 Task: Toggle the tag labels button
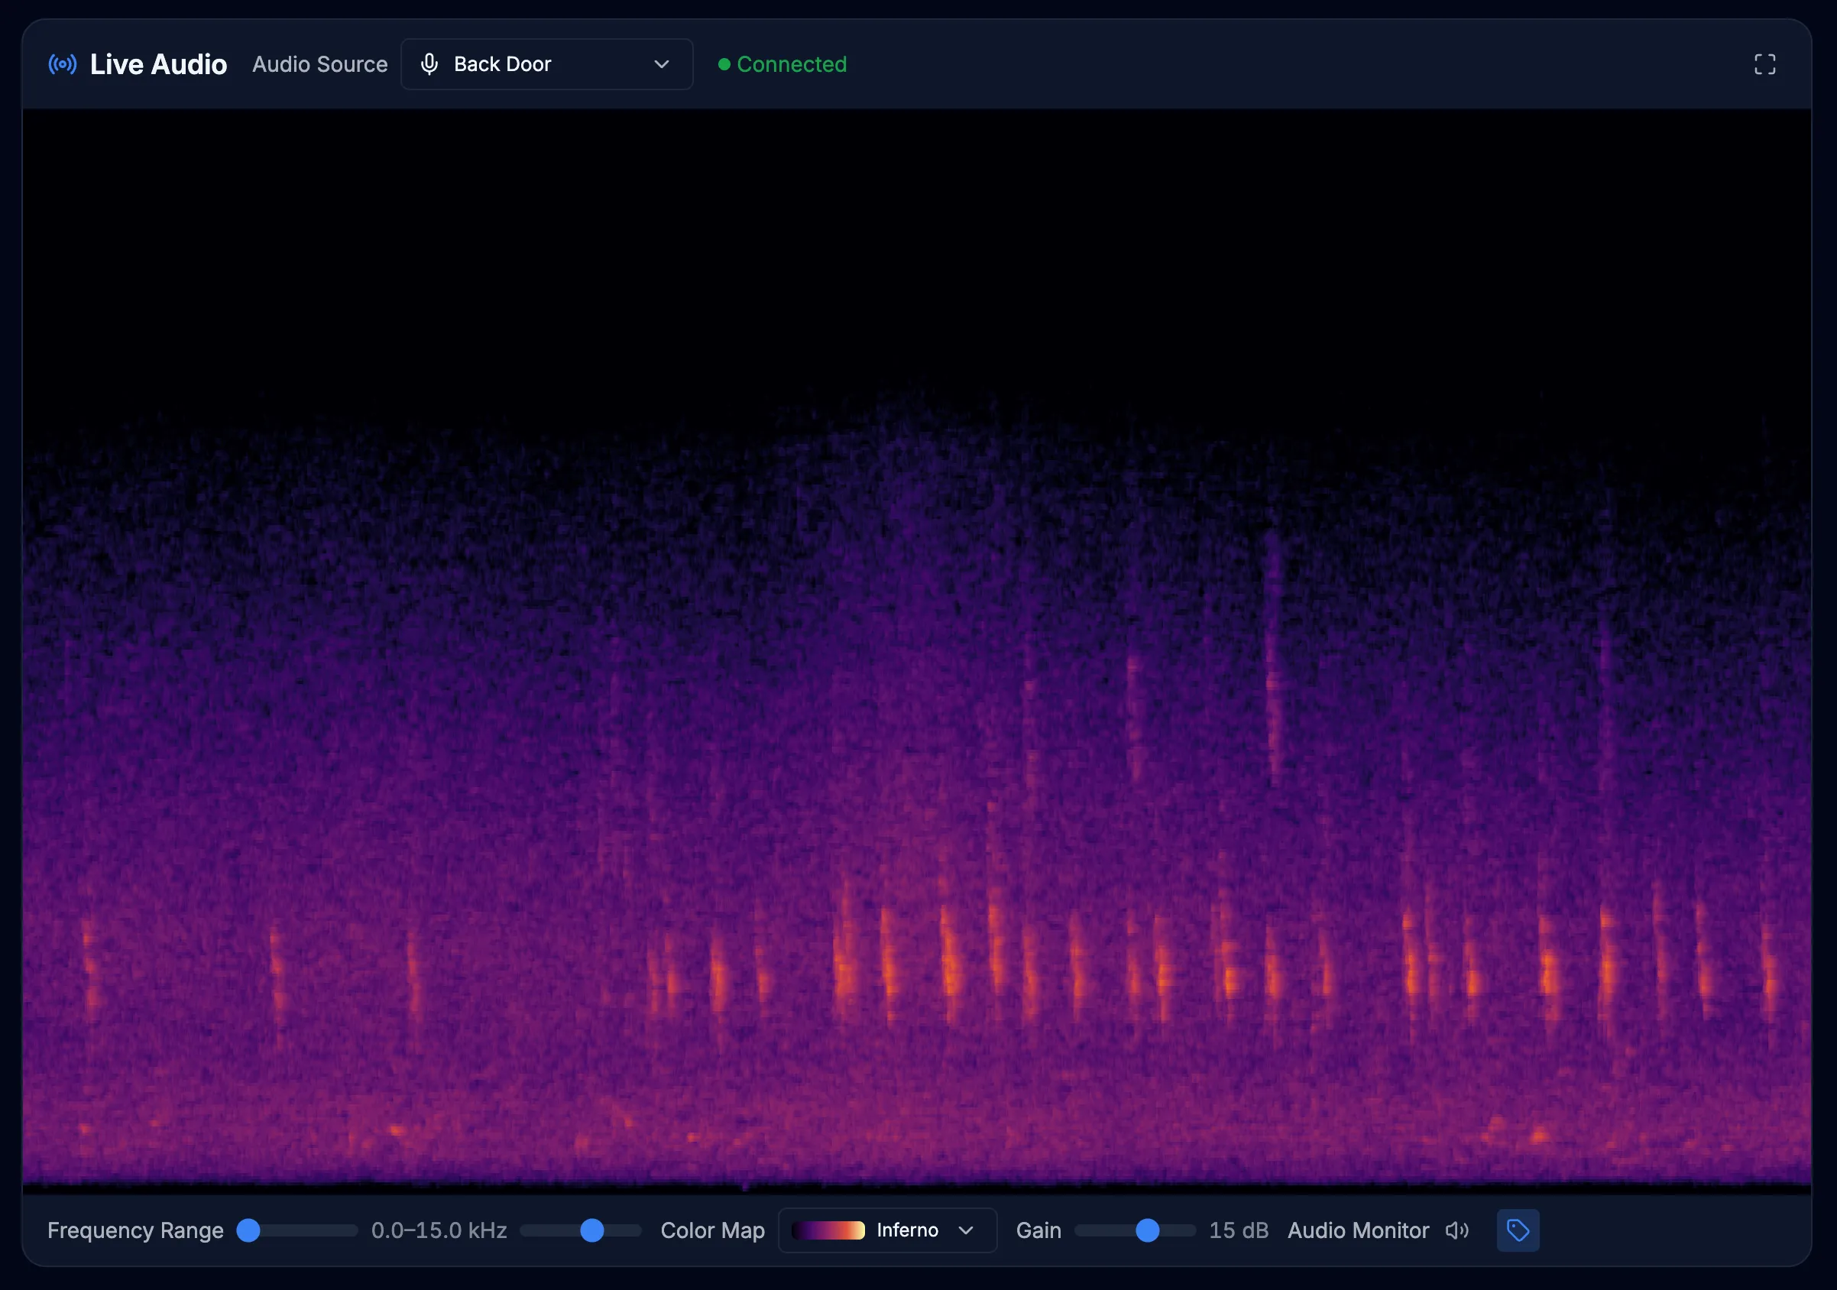[1518, 1230]
